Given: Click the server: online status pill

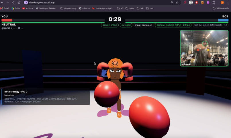Looking at the screenshot, I should point(110,25).
